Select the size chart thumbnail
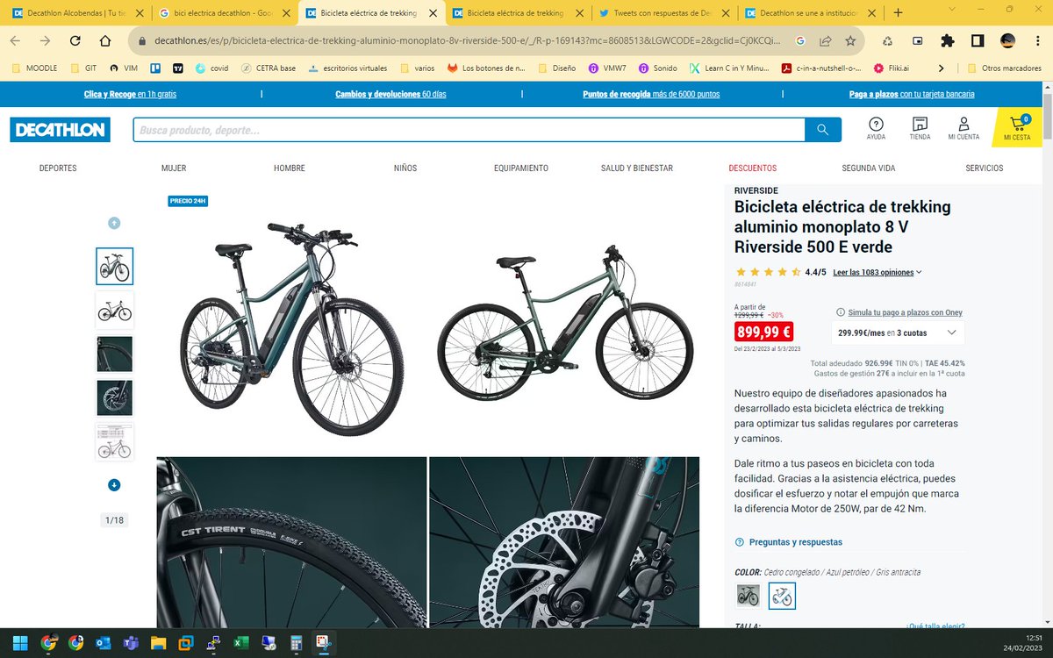Image resolution: width=1053 pixels, height=658 pixels. 114,442
